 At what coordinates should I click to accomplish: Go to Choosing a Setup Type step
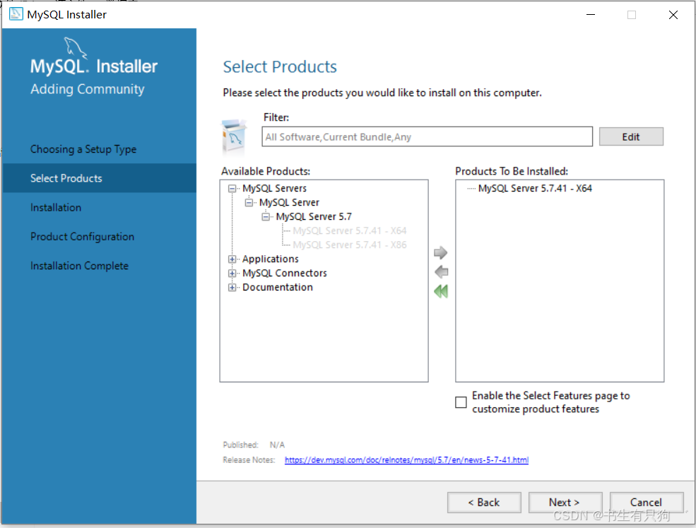pos(83,149)
